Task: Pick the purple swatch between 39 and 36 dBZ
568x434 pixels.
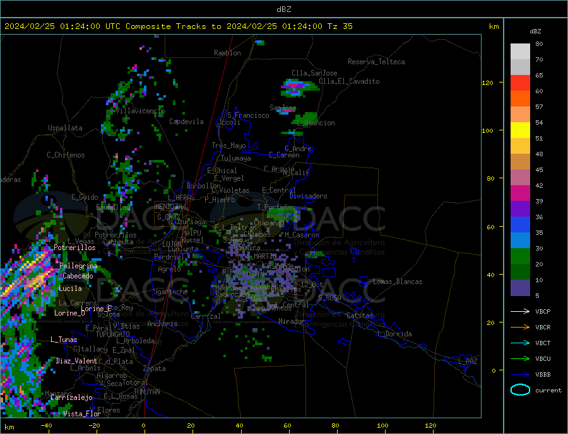Action: (520, 209)
